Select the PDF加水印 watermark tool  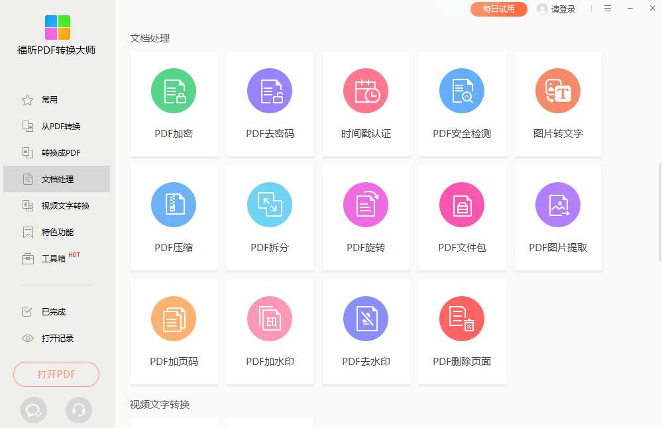pyautogui.click(x=270, y=319)
